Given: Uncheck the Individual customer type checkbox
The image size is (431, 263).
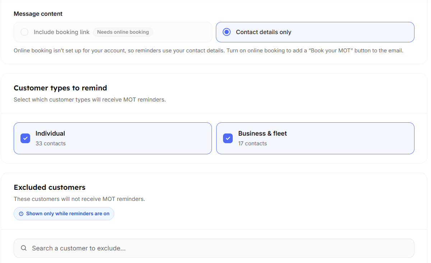Looking at the screenshot, I should tap(26, 138).
